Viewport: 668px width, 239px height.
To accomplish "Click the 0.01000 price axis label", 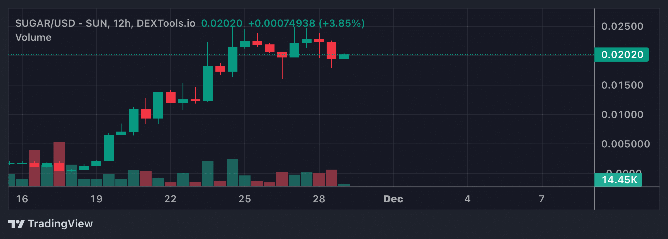I will [622, 115].
